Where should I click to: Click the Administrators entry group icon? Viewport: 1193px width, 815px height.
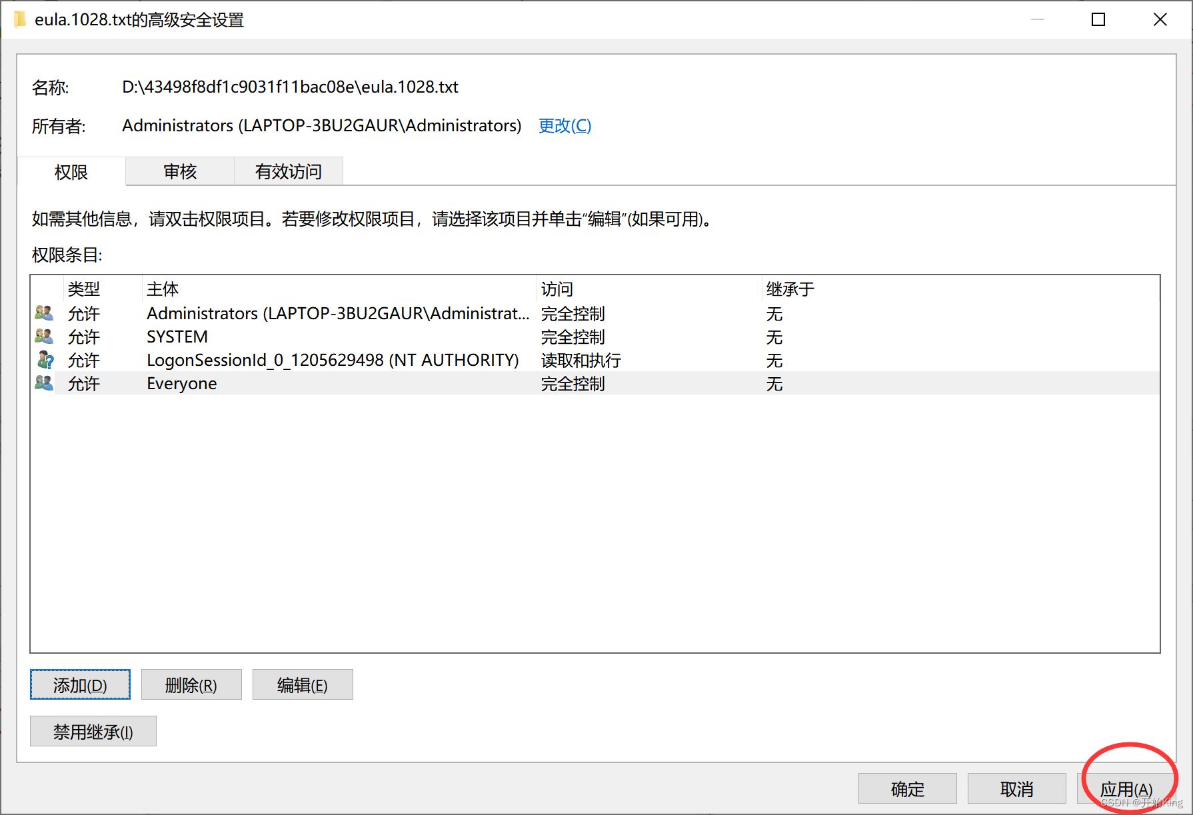click(44, 313)
